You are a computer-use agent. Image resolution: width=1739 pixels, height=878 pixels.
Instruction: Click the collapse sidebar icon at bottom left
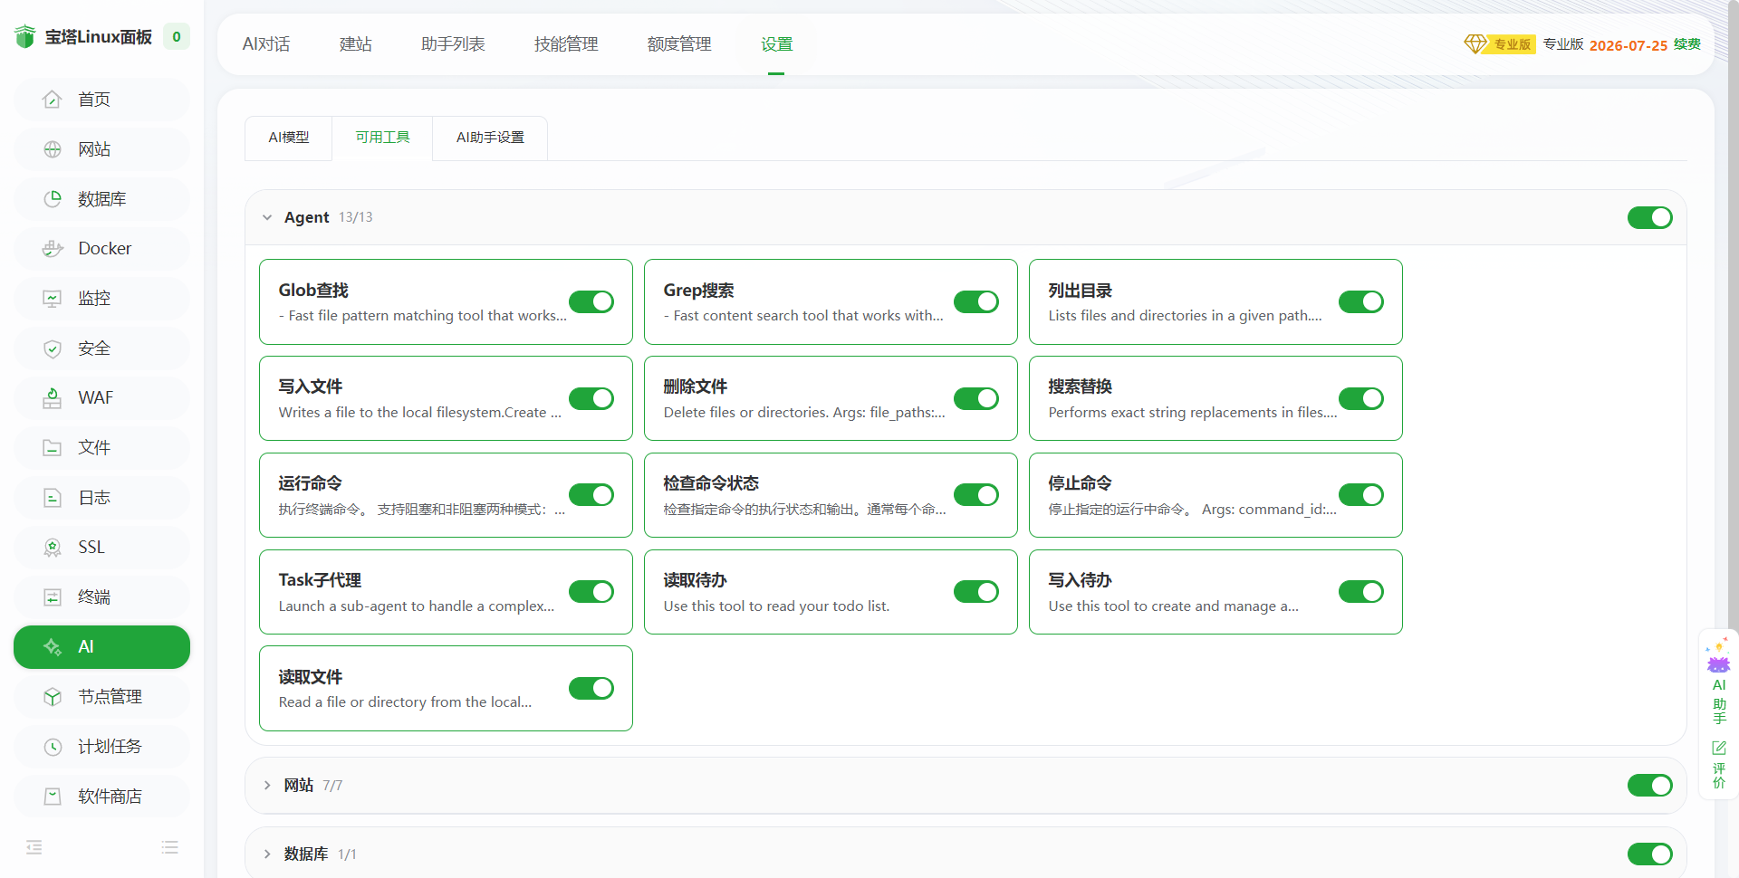(34, 847)
